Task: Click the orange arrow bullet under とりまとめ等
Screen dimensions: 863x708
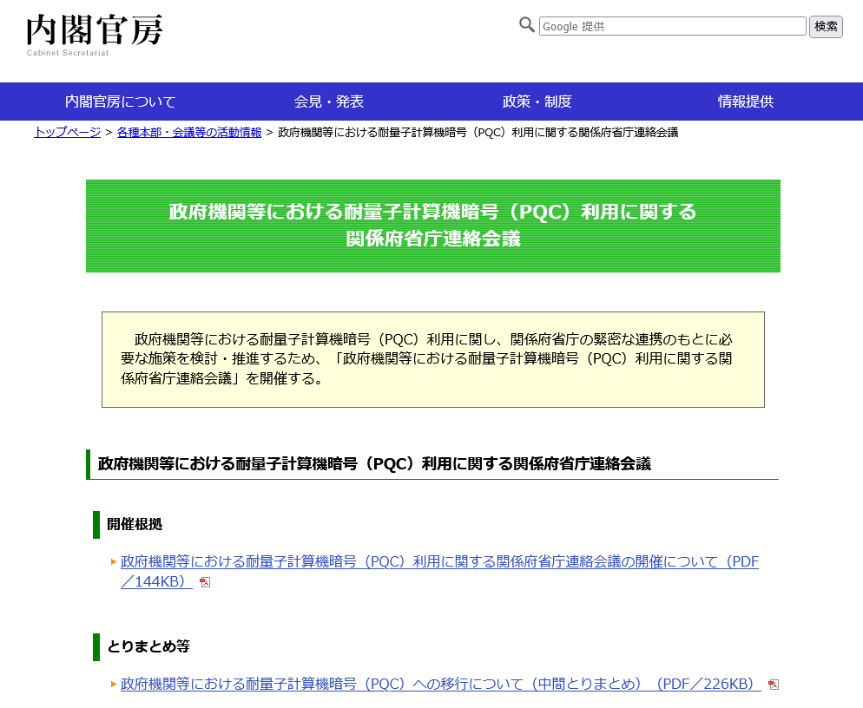Action: [114, 685]
